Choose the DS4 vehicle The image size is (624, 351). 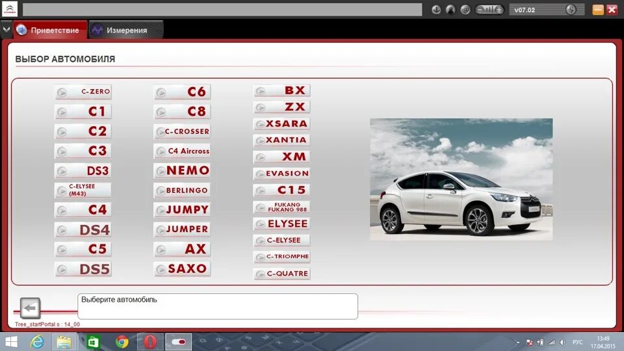(x=83, y=229)
